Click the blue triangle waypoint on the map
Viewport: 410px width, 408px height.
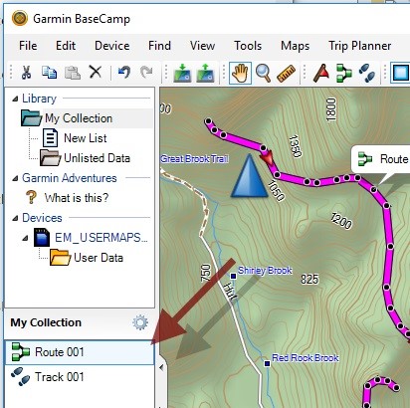click(x=249, y=176)
